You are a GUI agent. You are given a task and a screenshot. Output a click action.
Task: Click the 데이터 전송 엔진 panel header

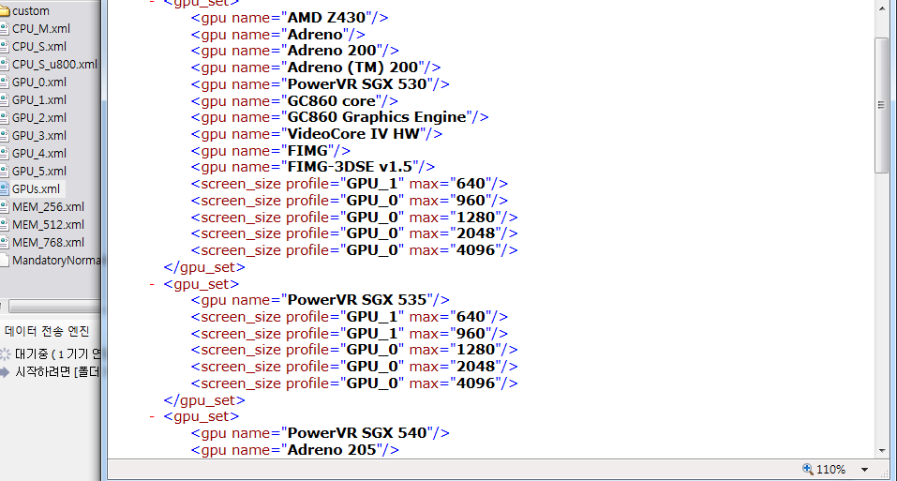[47, 331]
